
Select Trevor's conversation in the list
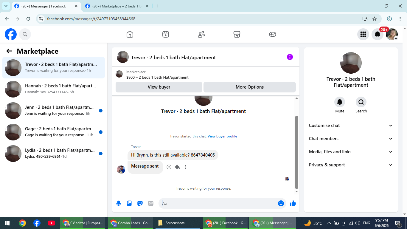click(x=54, y=68)
